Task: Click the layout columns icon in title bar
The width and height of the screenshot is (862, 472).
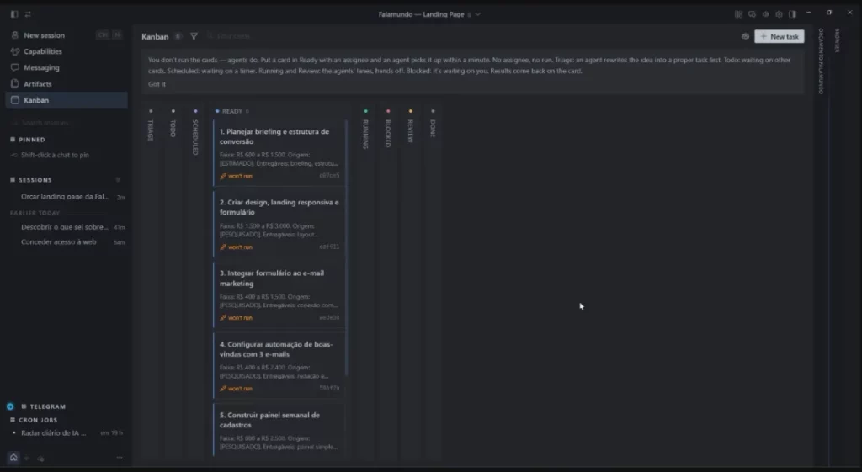Action: pos(738,14)
